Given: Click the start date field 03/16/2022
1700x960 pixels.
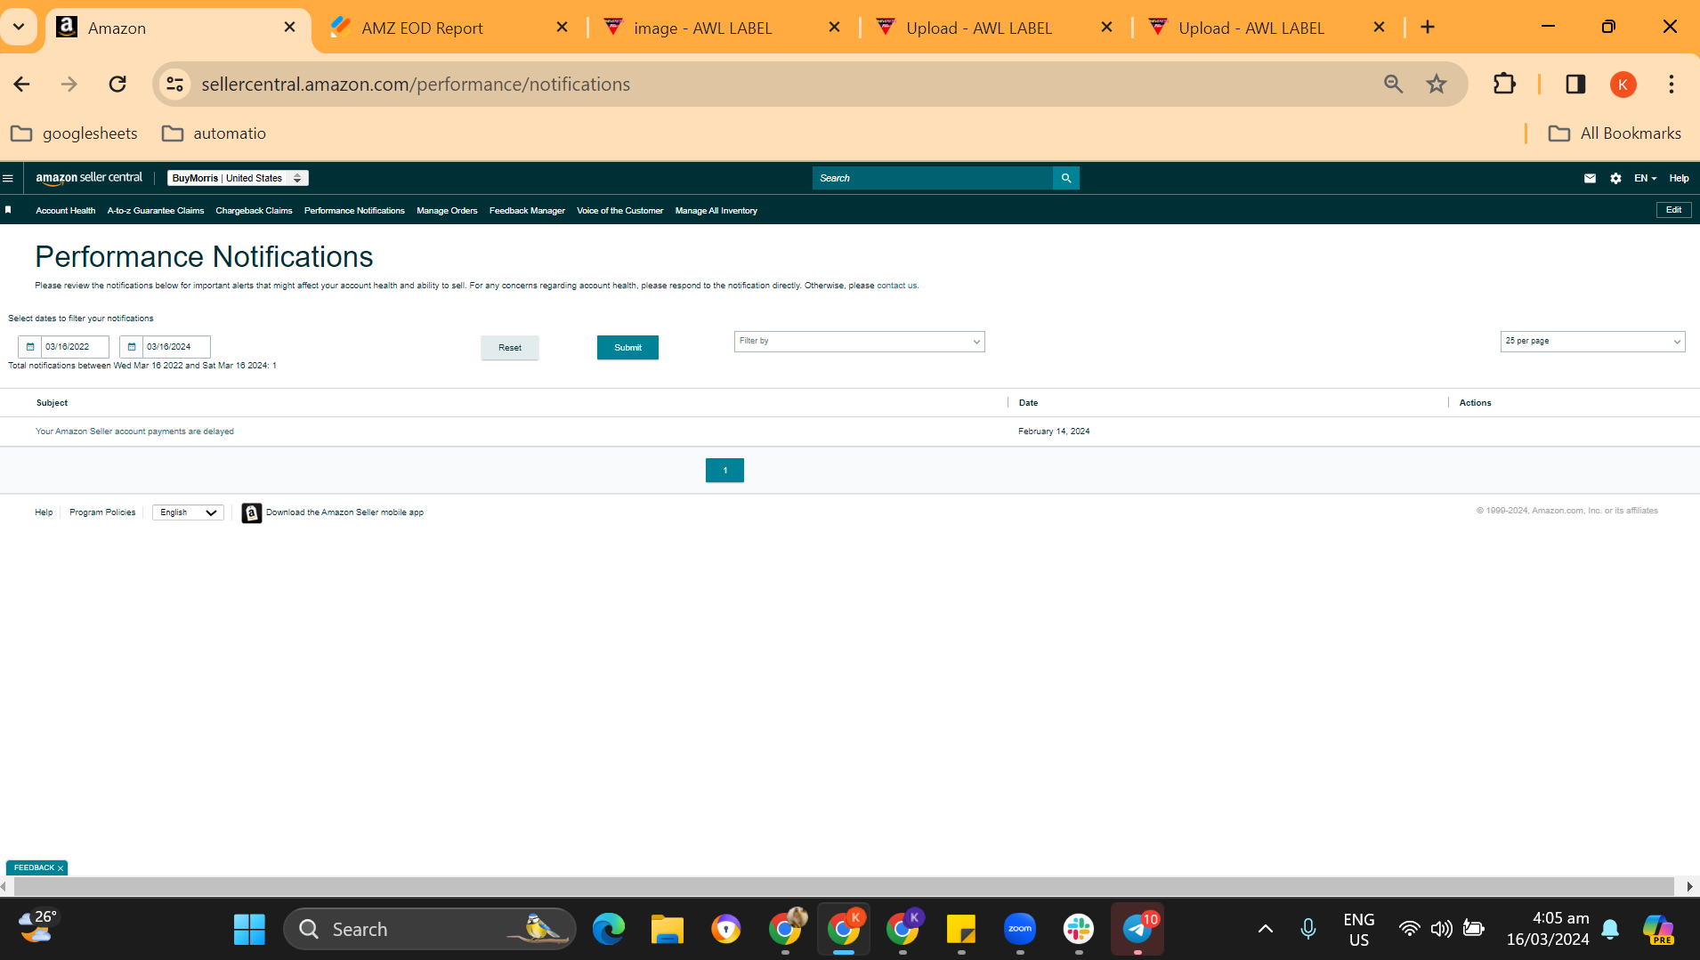Looking at the screenshot, I should tap(75, 347).
